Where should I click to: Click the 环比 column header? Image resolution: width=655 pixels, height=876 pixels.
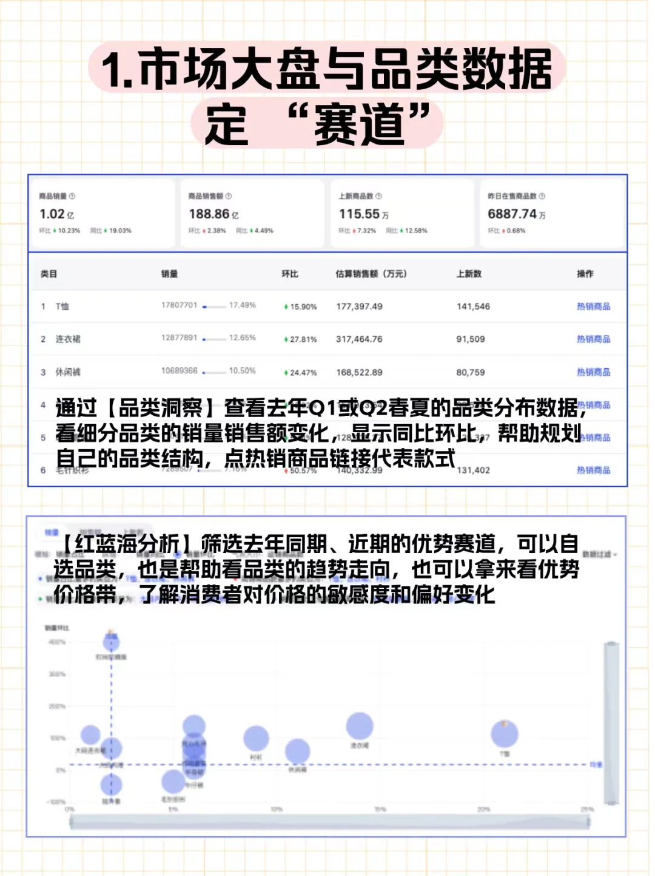(290, 274)
